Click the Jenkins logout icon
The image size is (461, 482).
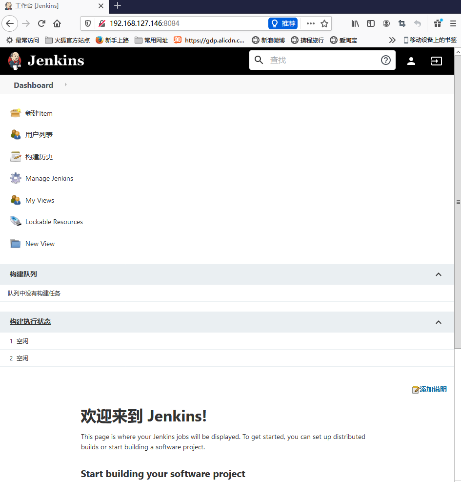click(x=436, y=61)
